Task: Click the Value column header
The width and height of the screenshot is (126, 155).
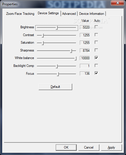Action: (x=85, y=21)
